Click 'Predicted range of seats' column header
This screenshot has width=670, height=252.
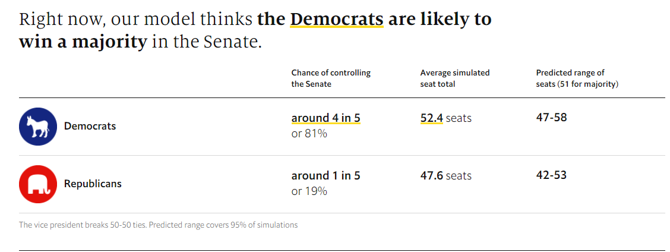[577, 78]
